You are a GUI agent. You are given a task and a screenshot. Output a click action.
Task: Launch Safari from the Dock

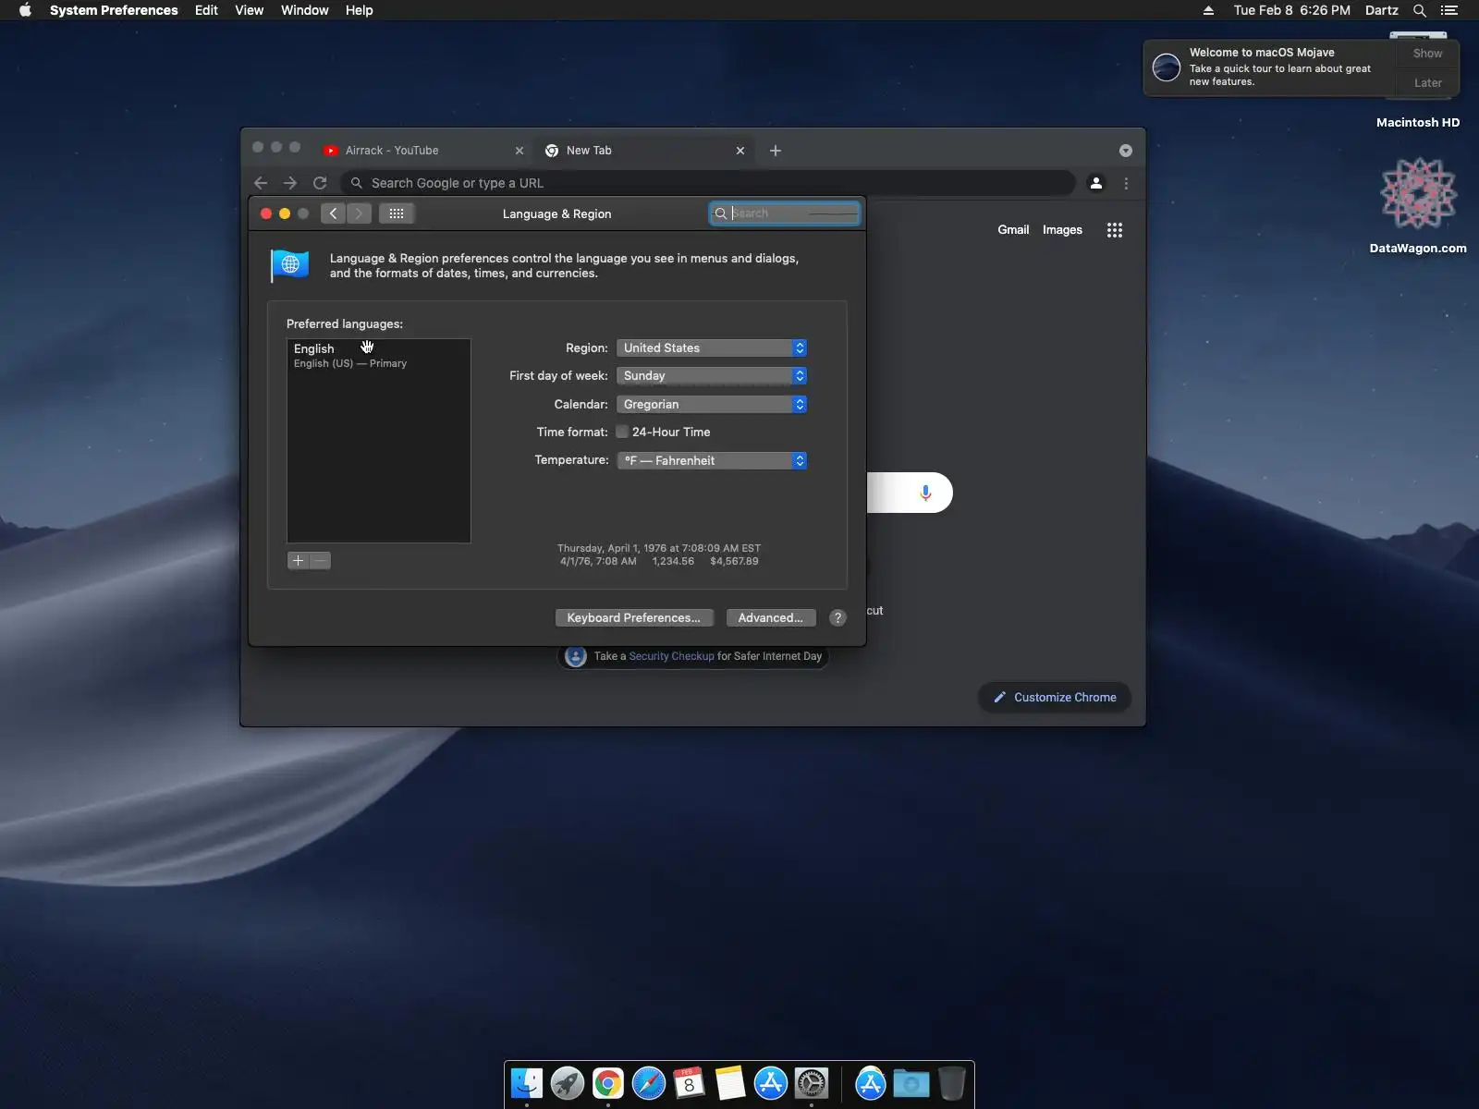[649, 1083]
